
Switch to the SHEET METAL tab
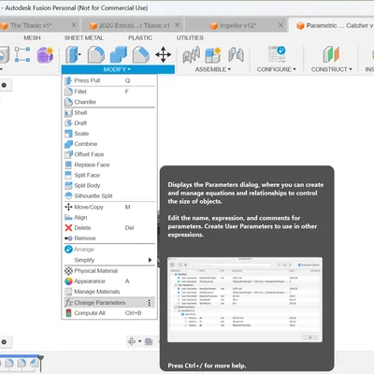click(x=84, y=37)
